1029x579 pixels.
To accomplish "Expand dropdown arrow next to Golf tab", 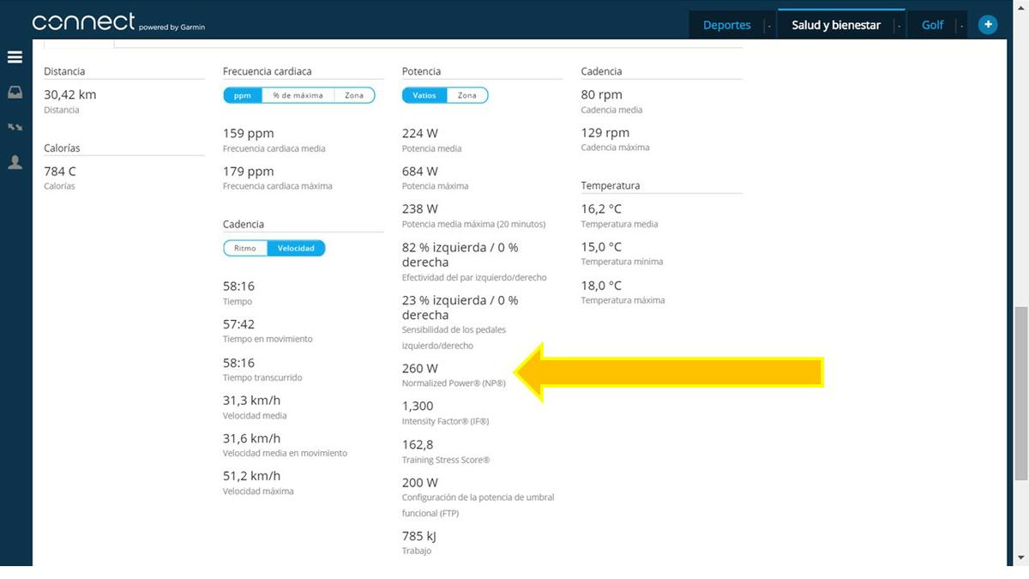I will pos(961,27).
